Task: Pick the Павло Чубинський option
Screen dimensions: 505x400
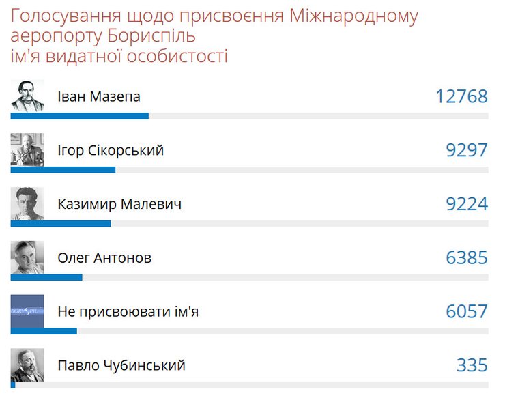Action: 121,365
